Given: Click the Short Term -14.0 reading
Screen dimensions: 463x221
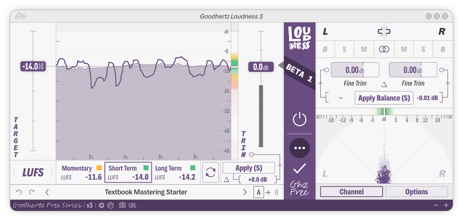Looking at the screenshot, I should tap(140, 177).
